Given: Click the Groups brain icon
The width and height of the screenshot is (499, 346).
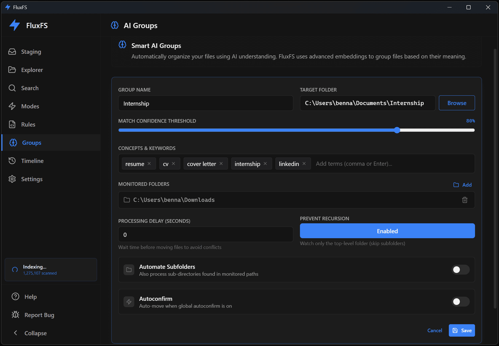Looking at the screenshot, I should pos(12,143).
